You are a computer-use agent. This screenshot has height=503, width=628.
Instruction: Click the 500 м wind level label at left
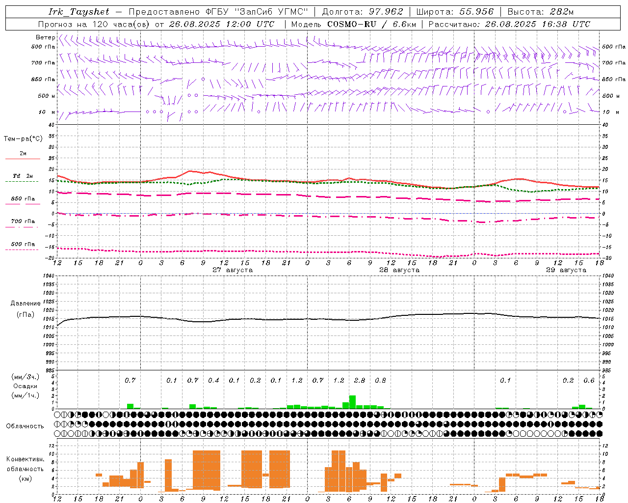pos(47,96)
